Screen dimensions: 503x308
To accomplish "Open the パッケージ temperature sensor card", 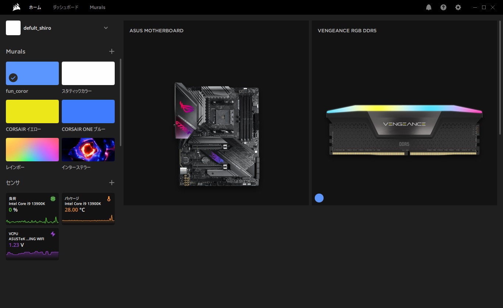I will (x=88, y=209).
